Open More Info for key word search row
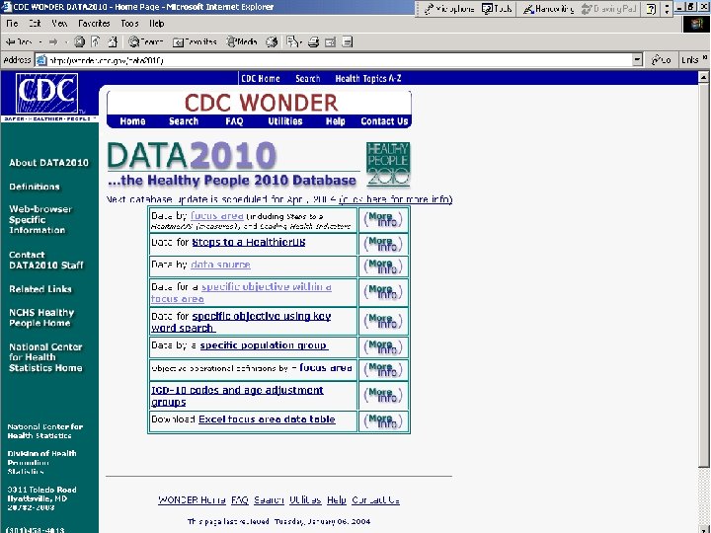Screen dimensions: 711x533 coord(383,322)
